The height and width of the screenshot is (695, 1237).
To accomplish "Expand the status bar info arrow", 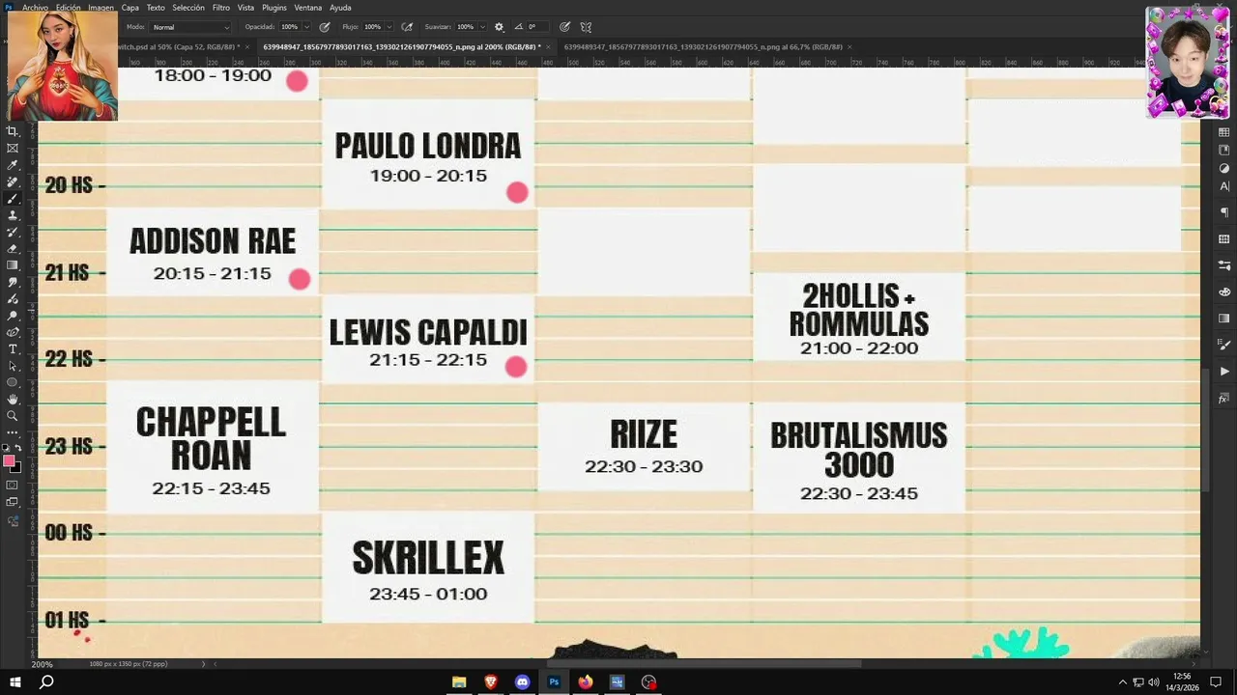I will pos(204,664).
